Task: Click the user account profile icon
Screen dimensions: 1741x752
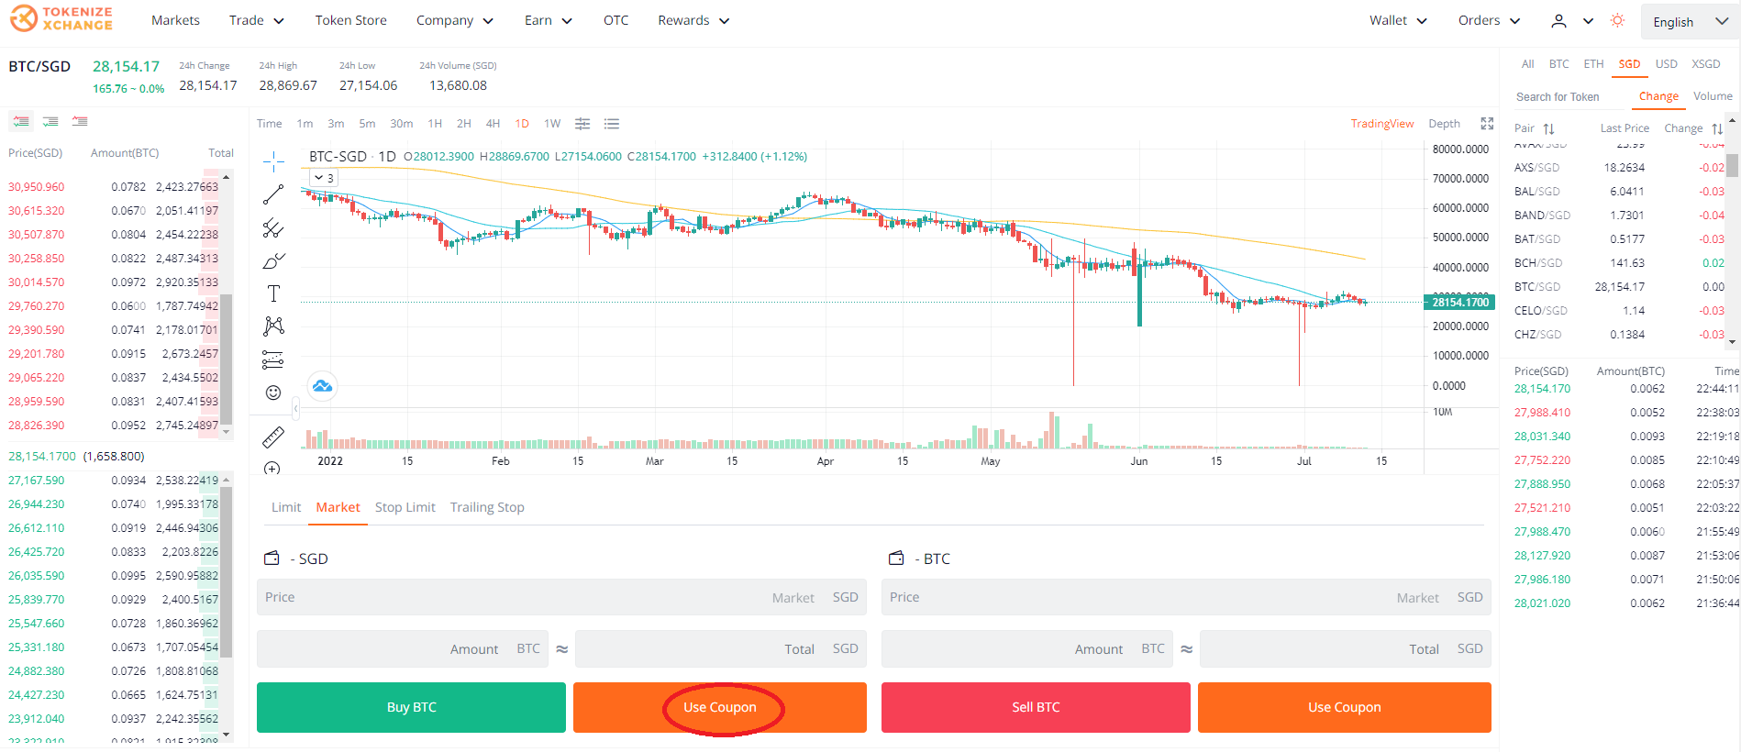Action: tap(1558, 20)
